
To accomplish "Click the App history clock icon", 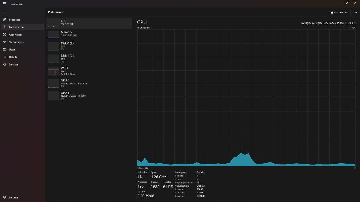I will [x=4, y=35].
